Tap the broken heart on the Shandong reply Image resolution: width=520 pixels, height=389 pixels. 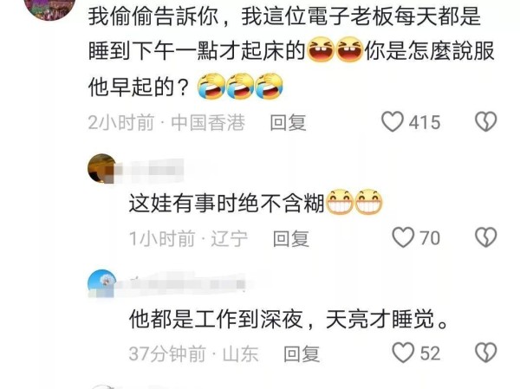486,353
